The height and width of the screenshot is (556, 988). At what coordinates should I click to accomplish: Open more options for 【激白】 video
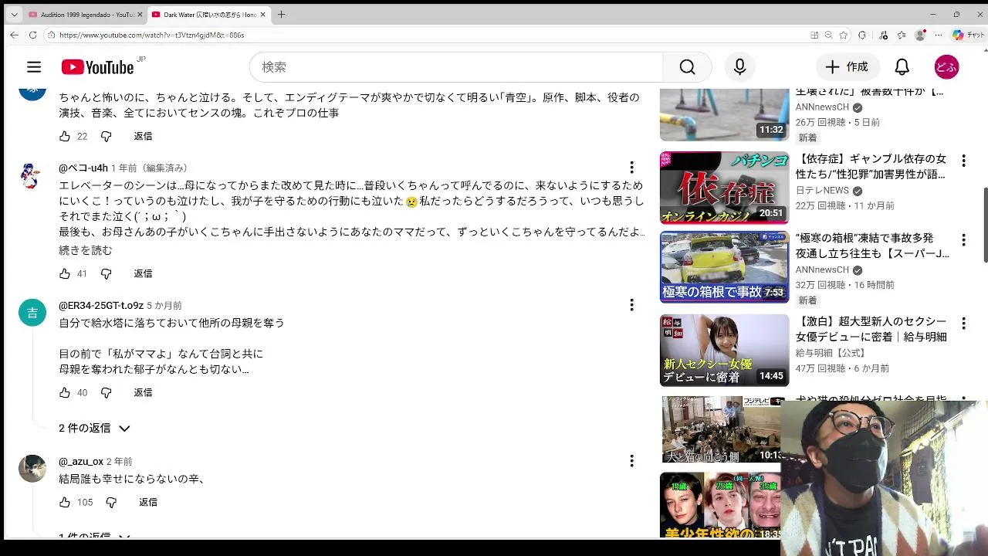[x=963, y=323]
